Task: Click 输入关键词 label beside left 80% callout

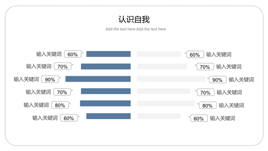Action: [36, 105]
